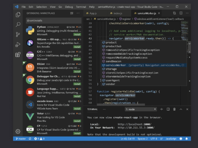Split the editor right
The height and width of the screenshot is (148, 198).
pos(181,13)
